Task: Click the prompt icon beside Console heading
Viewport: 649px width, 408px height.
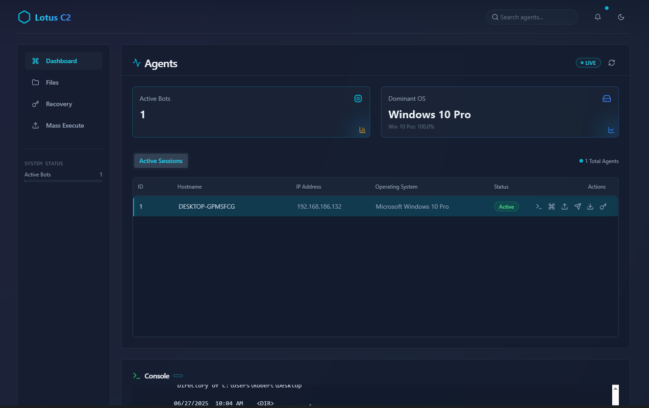Action: click(x=136, y=376)
